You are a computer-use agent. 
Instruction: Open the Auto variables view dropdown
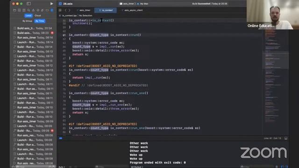62,167
